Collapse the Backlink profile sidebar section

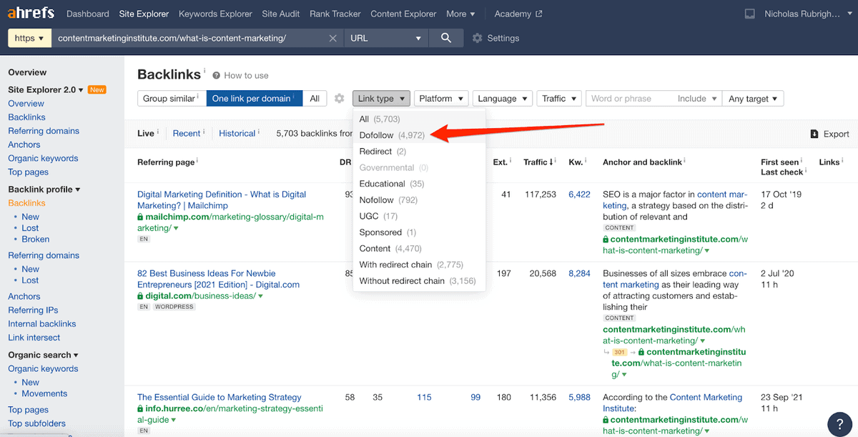pyautogui.click(x=44, y=190)
